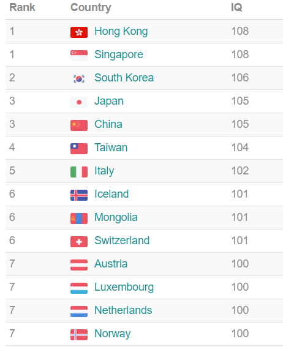Viewport: 283px width, 347px height.
Task: Follow the Luxembourg link
Action: 124,287
